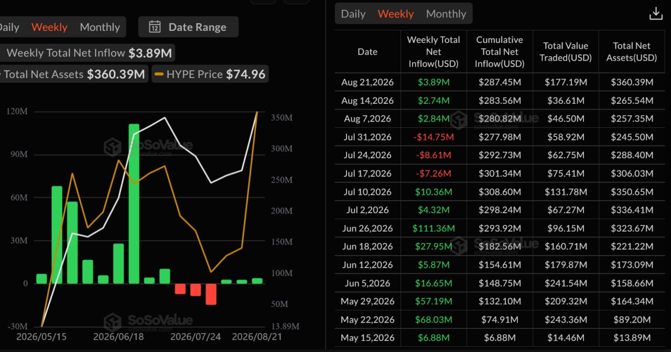Click the $243.36M value traded cell
Image resolution: width=671 pixels, height=352 pixels.
point(566,320)
